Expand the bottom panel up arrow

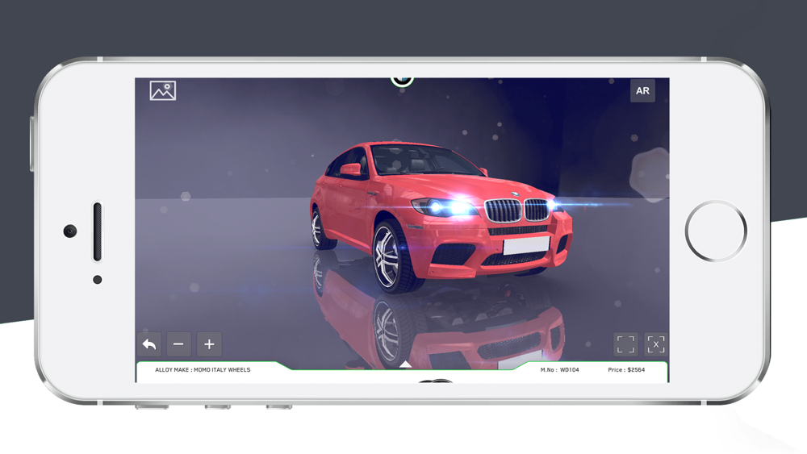(406, 364)
